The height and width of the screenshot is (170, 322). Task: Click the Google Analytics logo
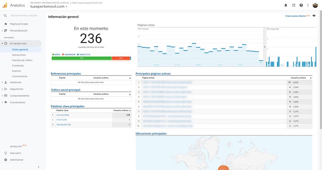pos(5,5)
